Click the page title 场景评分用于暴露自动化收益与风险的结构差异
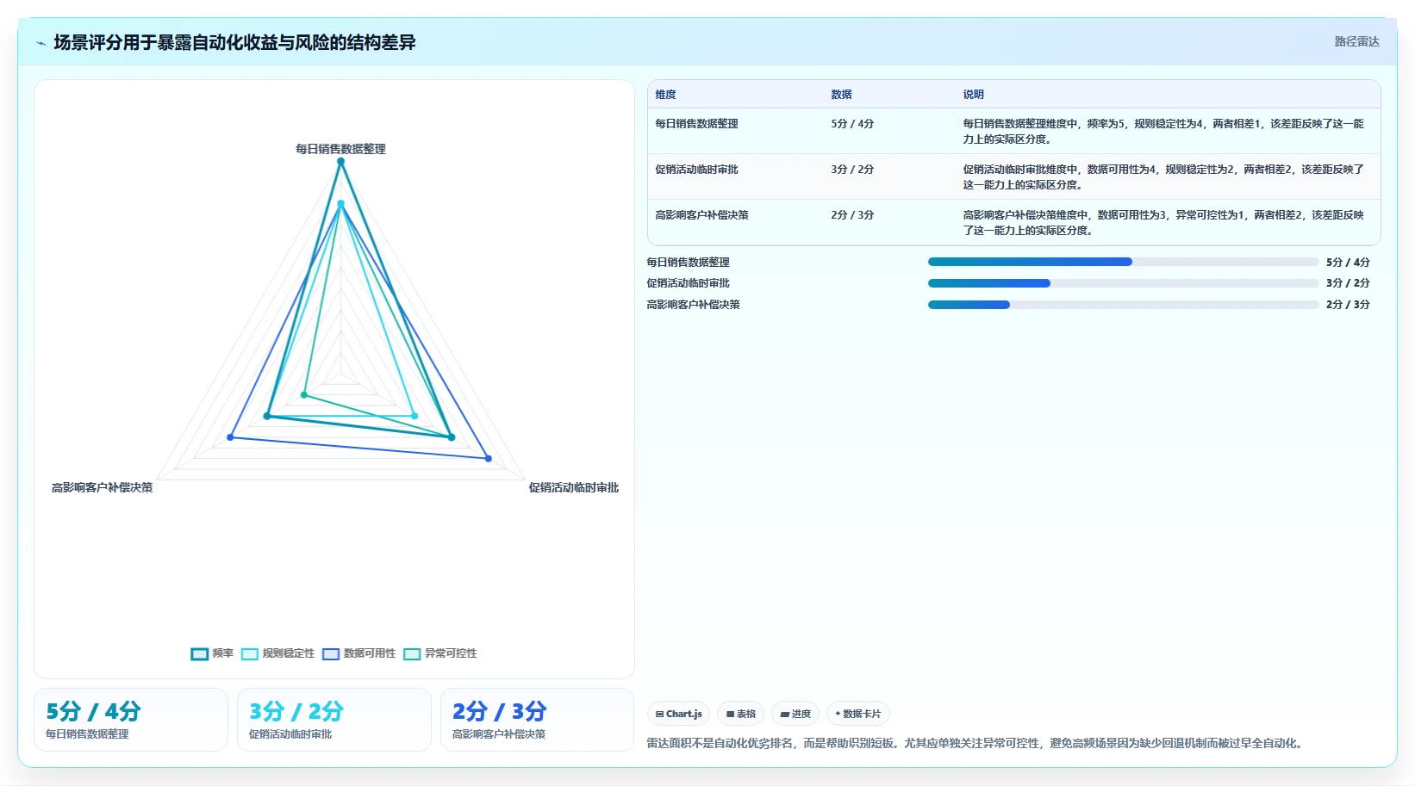Viewport: 1415px width, 786px height. coord(234,42)
